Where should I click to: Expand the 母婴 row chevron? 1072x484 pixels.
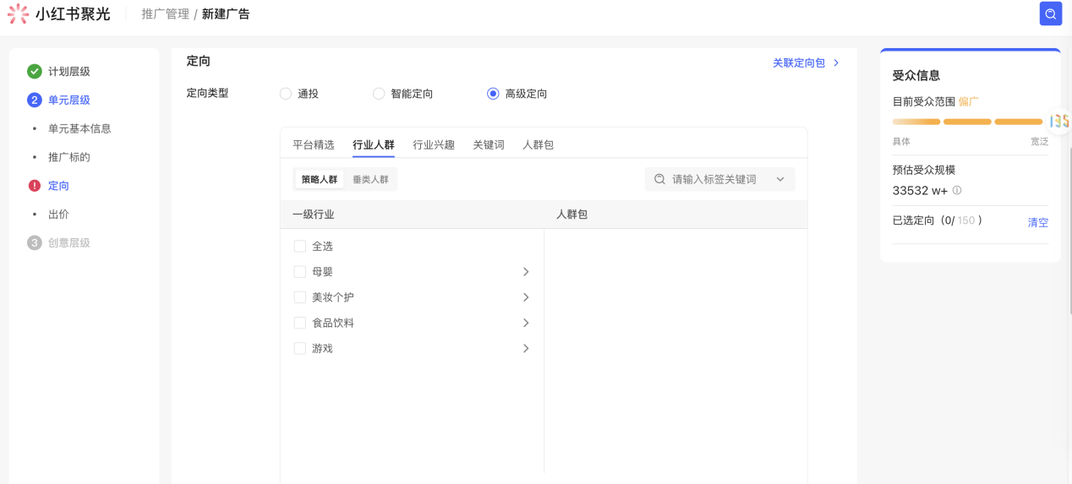pos(526,272)
